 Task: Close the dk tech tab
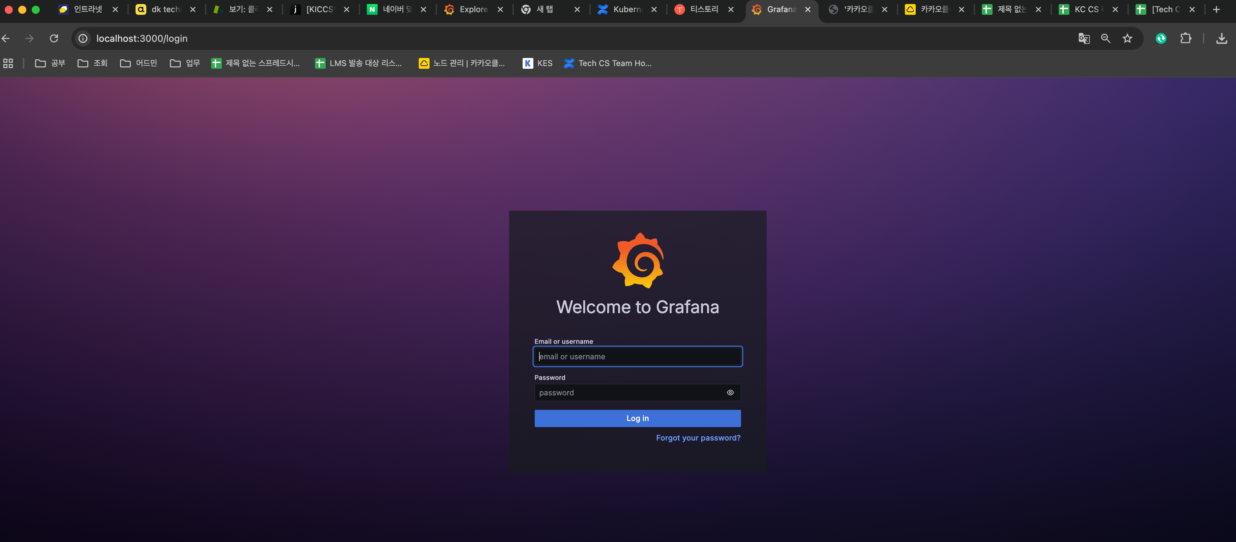click(193, 9)
